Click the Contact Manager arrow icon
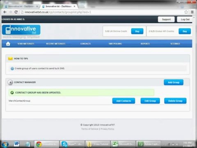 pos(10,82)
